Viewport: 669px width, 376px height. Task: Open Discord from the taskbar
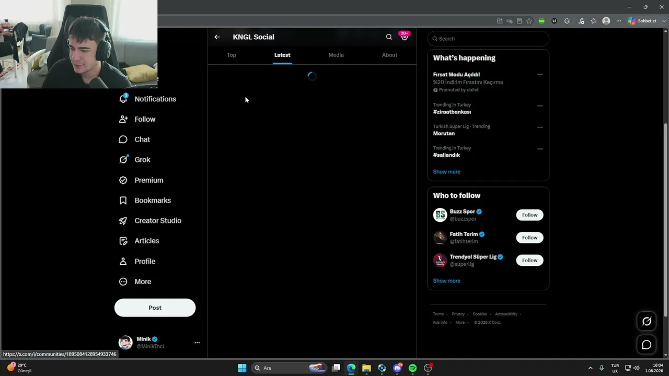click(x=397, y=368)
